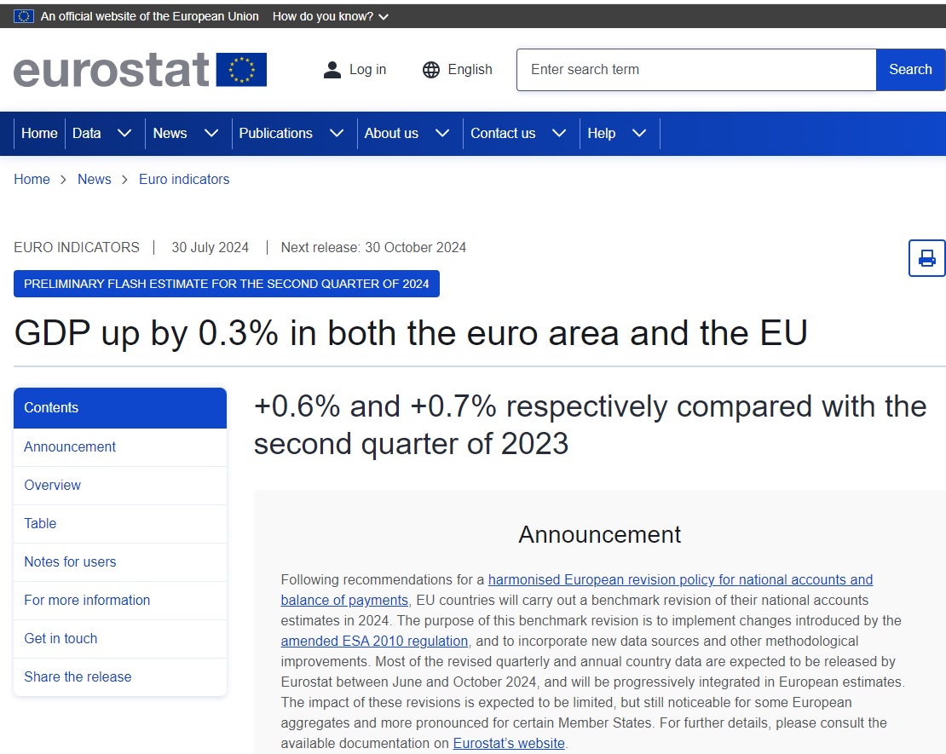The height and width of the screenshot is (754, 946).
Task: Go to News in breadcrumb
Action: tap(94, 180)
